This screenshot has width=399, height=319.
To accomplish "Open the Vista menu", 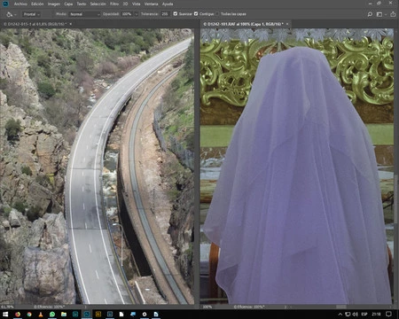I will coord(136,4).
